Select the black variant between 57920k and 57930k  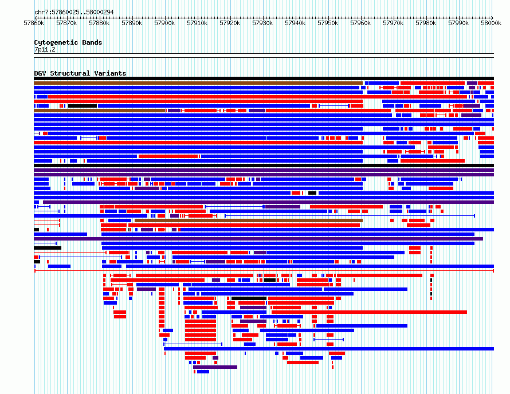coord(249,298)
